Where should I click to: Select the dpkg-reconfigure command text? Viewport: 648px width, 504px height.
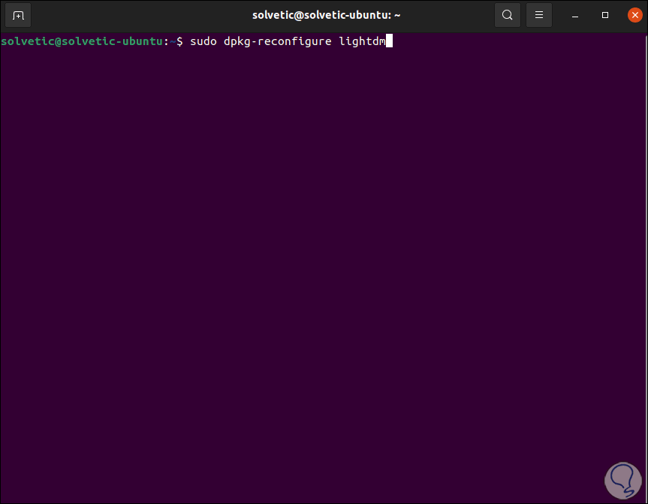277,41
